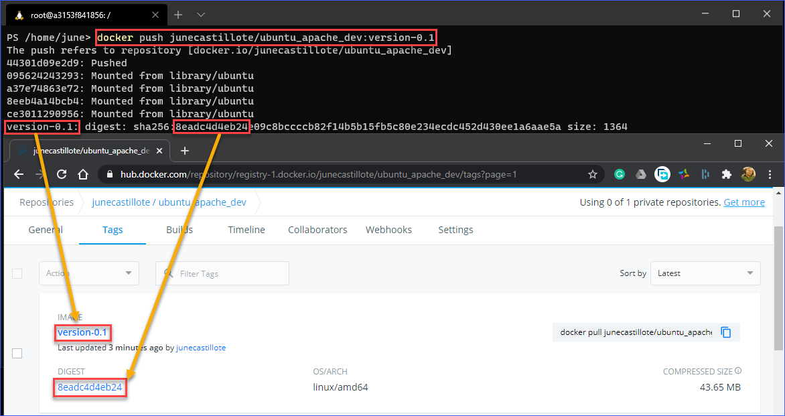Switch to the General tab
The width and height of the screenshot is (785, 416).
click(46, 230)
